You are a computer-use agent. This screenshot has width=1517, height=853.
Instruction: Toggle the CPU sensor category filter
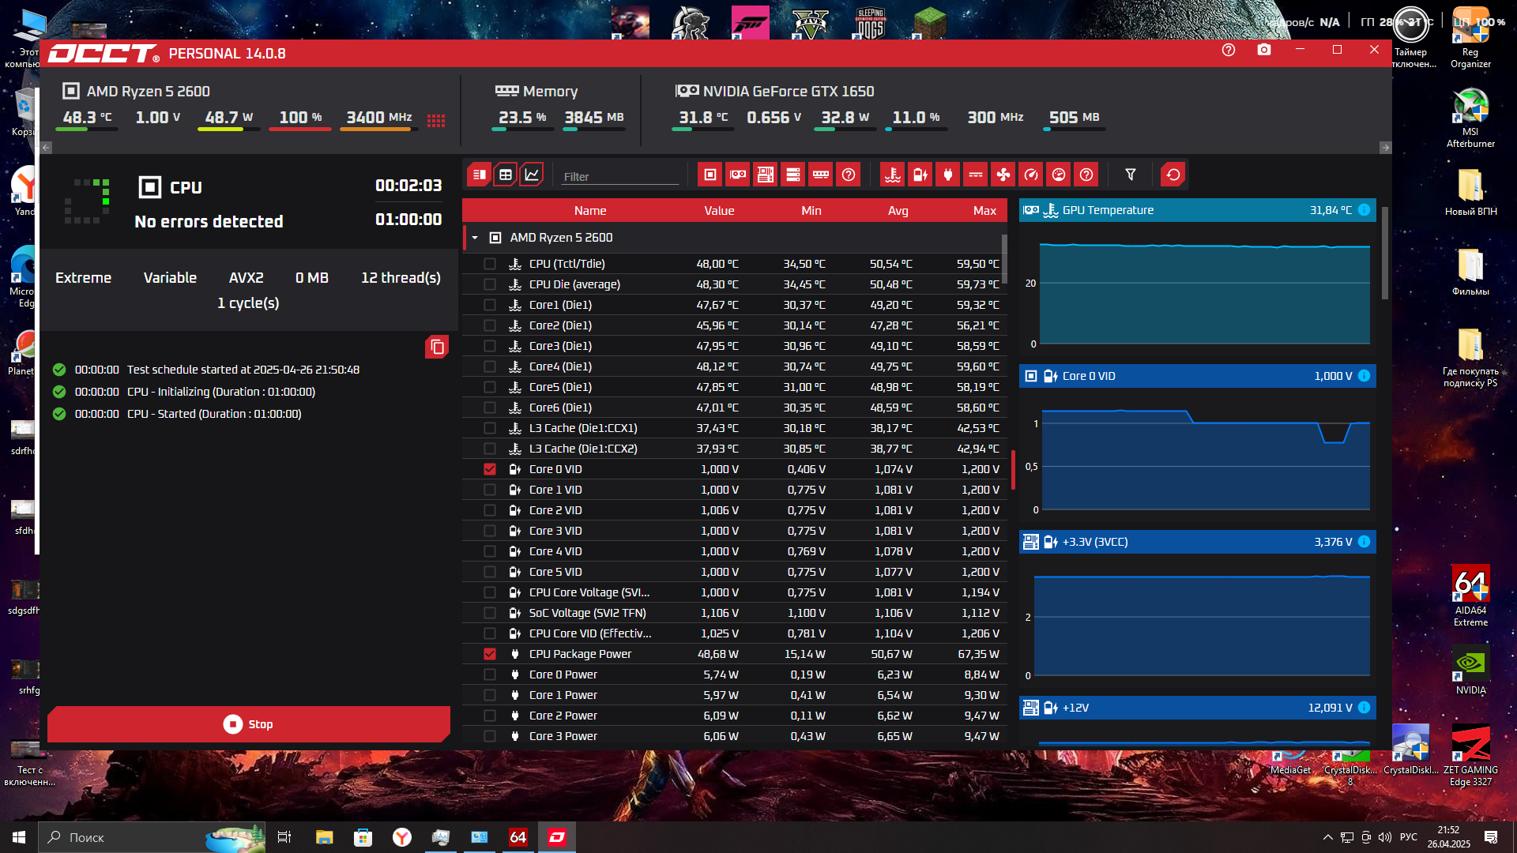[x=710, y=175]
